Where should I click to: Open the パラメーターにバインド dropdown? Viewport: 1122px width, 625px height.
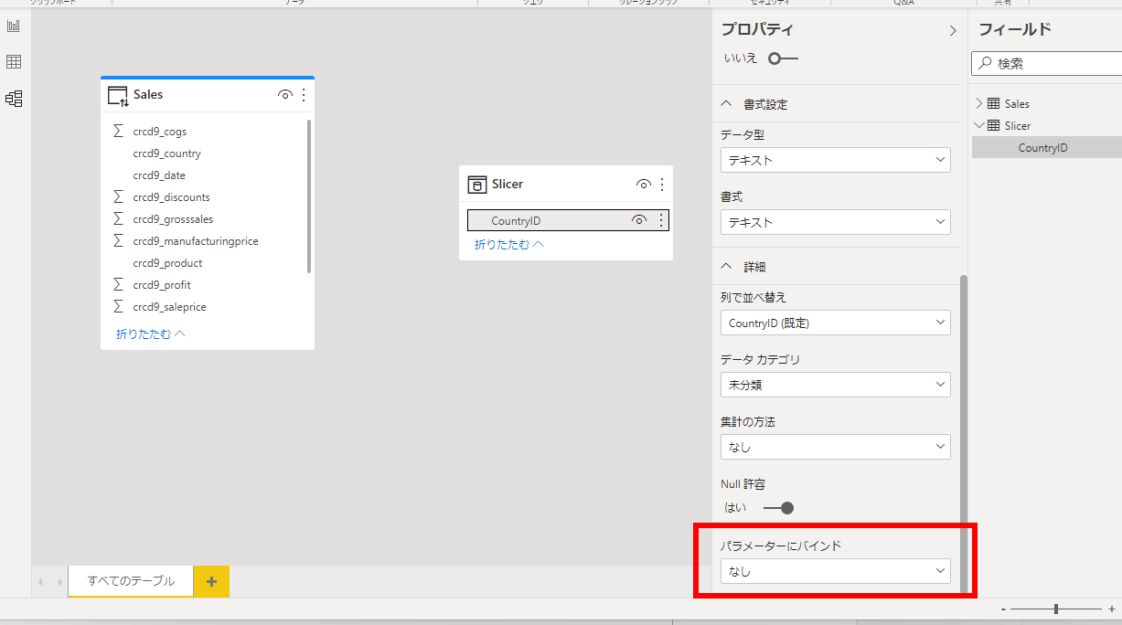(x=835, y=571)
